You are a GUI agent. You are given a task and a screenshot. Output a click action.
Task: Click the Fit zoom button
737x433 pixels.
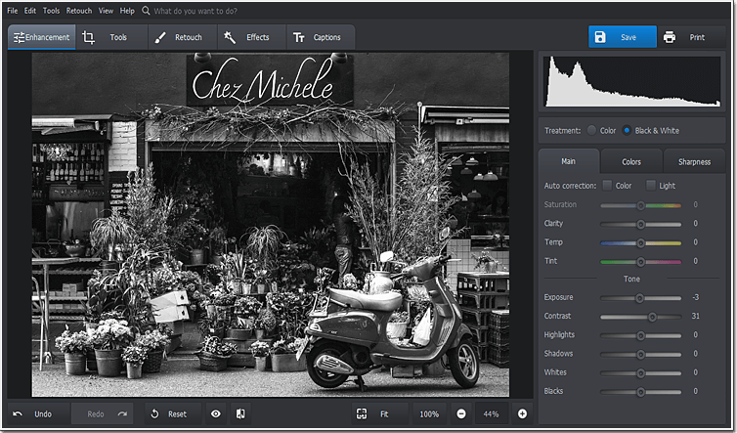(x=380, y=413)
